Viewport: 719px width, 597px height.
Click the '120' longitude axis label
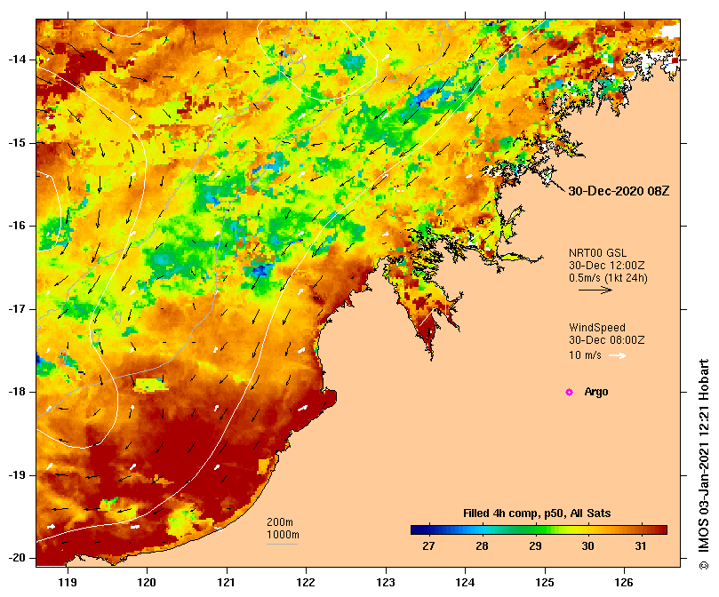point(147,583)
